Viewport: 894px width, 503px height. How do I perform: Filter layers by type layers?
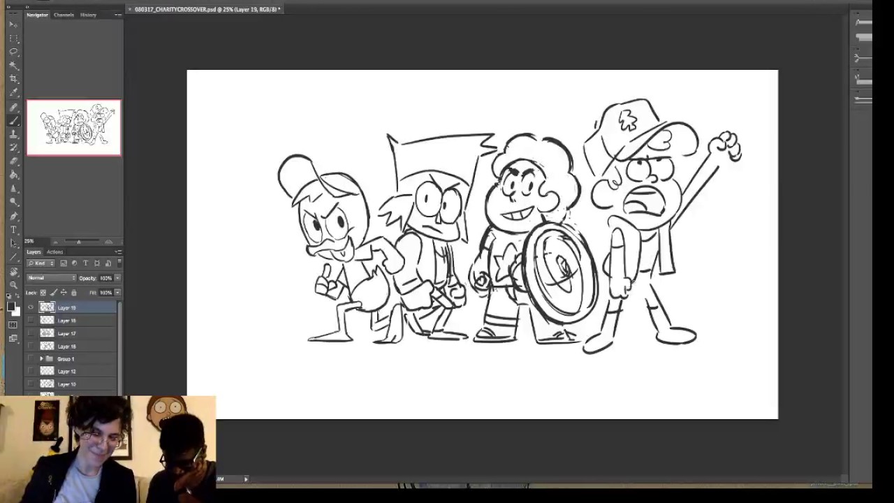pyautogui.click(x=85, y=263)
